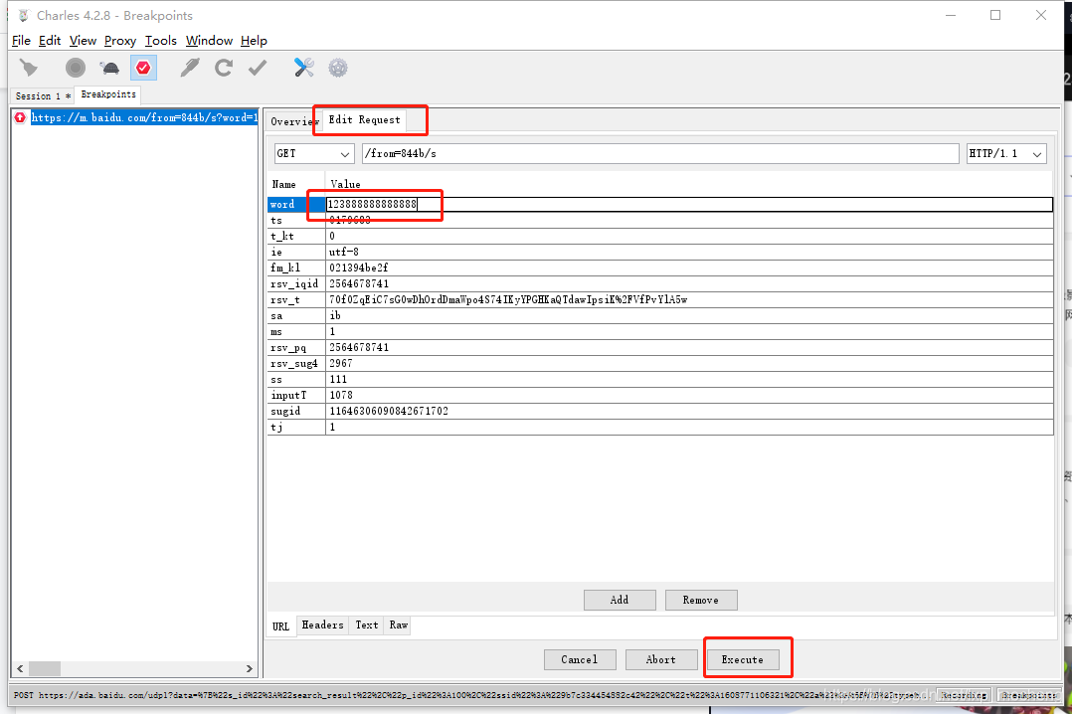1072x714 pixels.
Task: Open the GET method dropdown
Action: coord(314,153)
